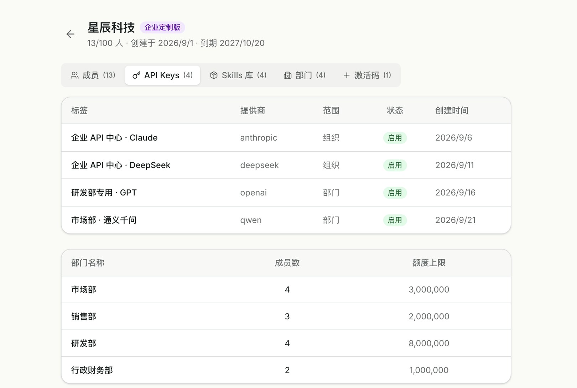Open the Skills 库 (4) tab
The image size is (577, 388).
[238, 75]
